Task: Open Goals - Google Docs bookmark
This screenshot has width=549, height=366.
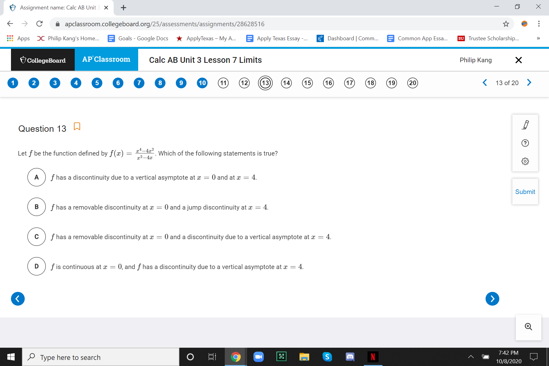Action: (139, 38)
